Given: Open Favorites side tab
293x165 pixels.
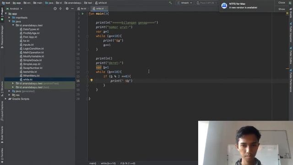Looking at the screenshot, I should pos(2,155).
